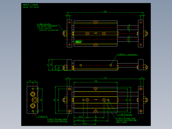Click the "TWINROD CYLINDER" title text
Image resolution: width=172 pixels, height=129 pixels.
30,5
